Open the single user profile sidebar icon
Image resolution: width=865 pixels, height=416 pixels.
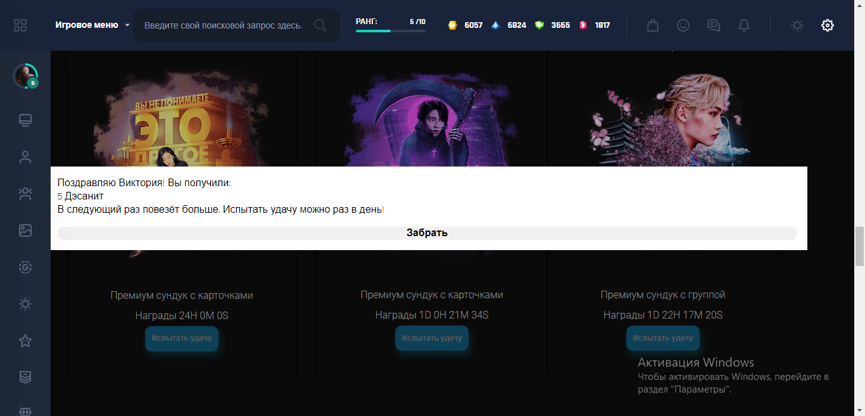[25, 157]
